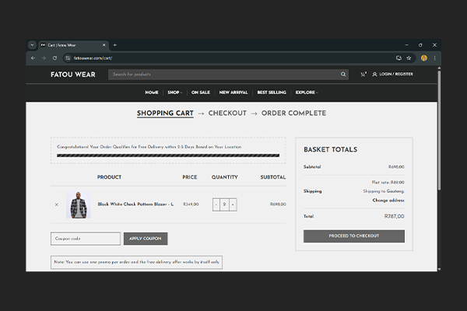Open the New Arrival menu item
This screenshot has height=311, width=467.
tap(233, 93)
